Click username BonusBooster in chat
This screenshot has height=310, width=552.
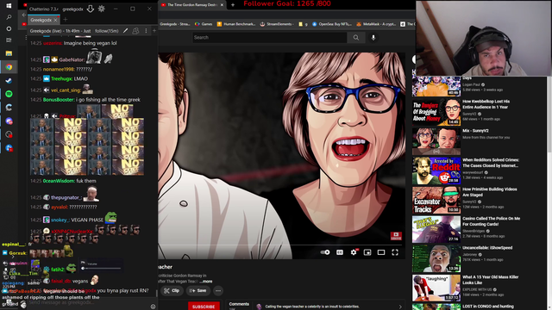pos(59,100)
